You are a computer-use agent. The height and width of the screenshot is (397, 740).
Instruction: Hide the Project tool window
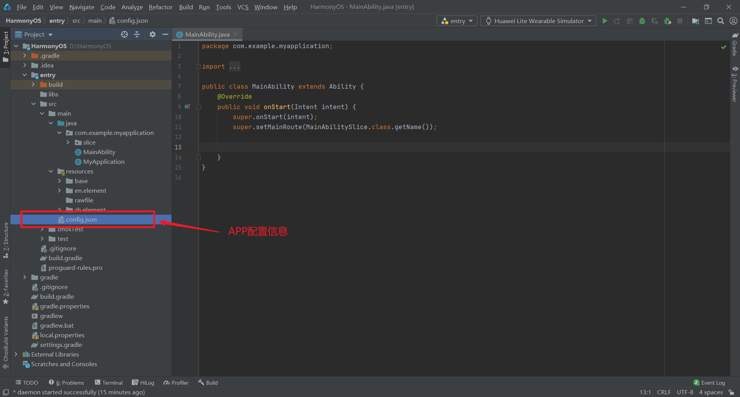165,34
